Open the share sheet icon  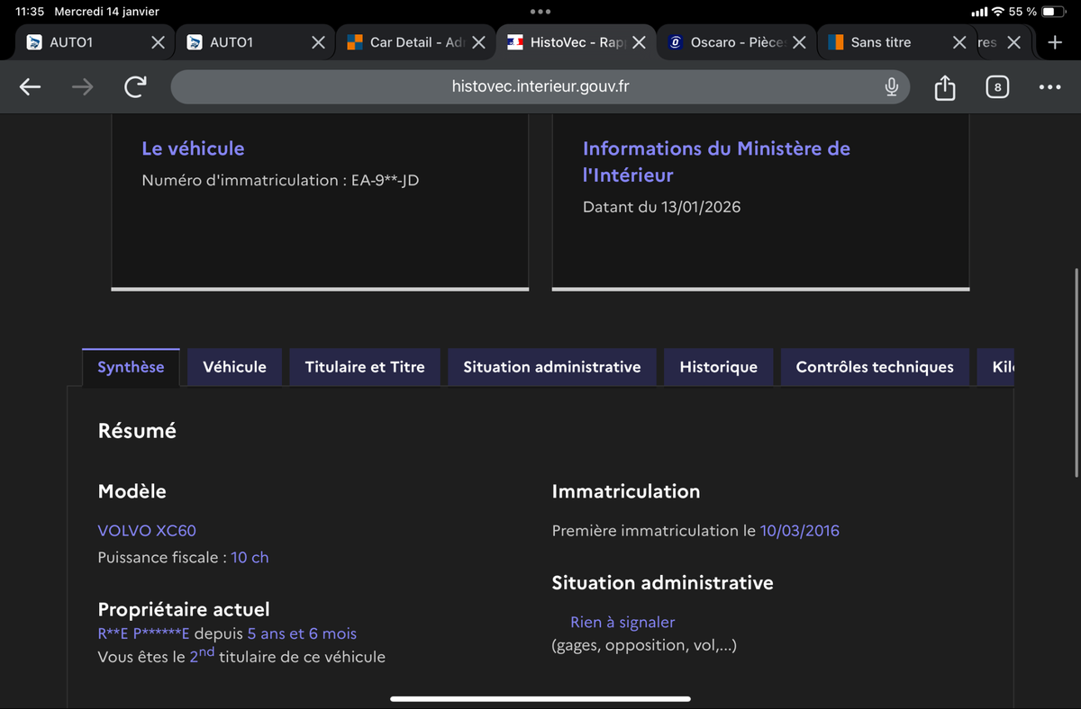[x=944, y=87]
